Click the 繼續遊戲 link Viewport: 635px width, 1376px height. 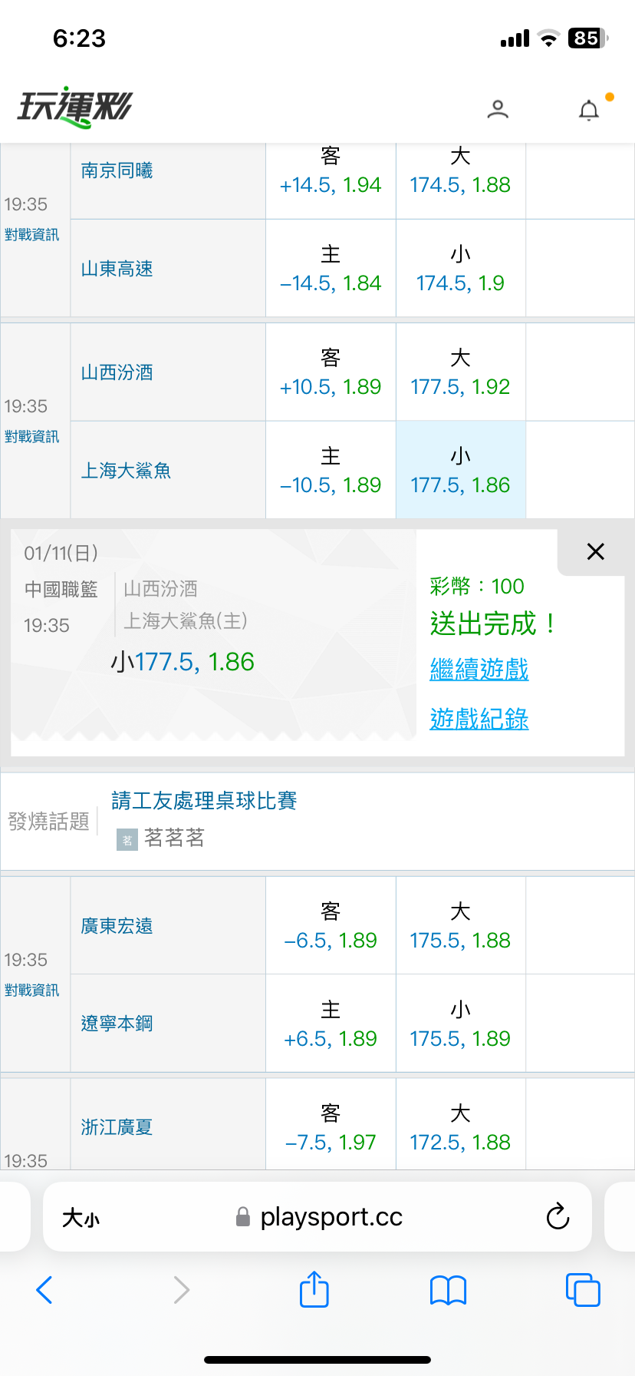479,670
